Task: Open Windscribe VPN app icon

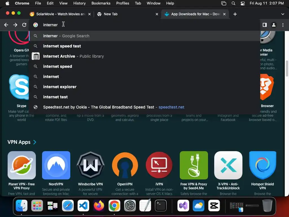Action: pos(91,165)
